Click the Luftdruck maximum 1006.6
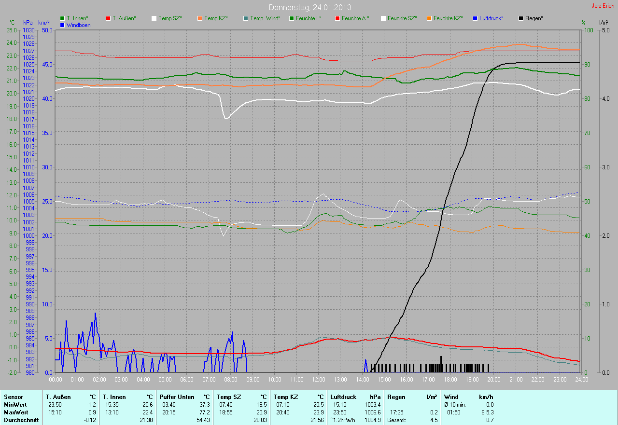Screen dimensions: 618x425 372,412
